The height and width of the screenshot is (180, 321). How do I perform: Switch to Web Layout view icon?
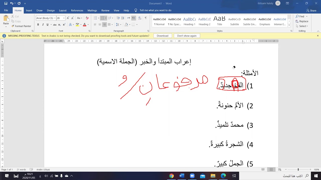tap(279, 169)
